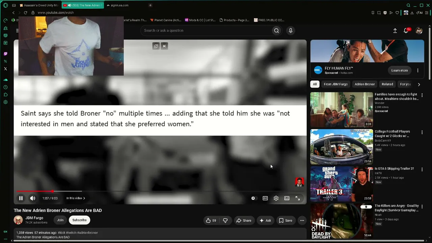Click the skip-next icon atop video
Image resolution: width=432 pixels, height=243 pixels.
[164, 46]
